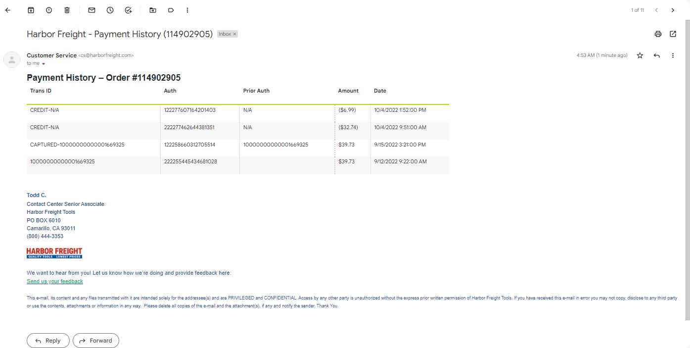
Task: Click the Amount column header
Action: [x=348, y=91]
